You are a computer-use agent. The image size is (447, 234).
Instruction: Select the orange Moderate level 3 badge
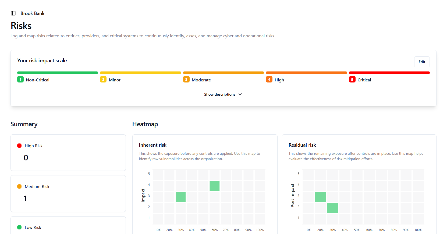[x=186, y=80]
